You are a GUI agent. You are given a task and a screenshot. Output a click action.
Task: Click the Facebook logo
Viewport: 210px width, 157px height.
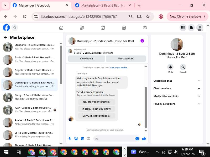tap(6, 27)
